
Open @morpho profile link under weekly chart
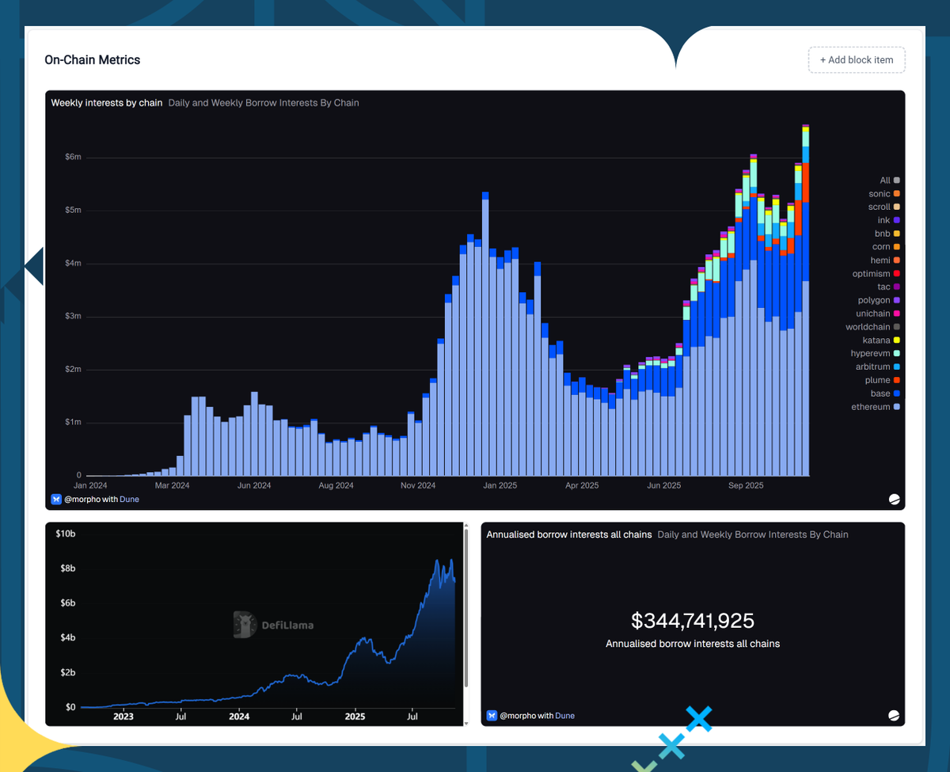click(x=84, y=500)
